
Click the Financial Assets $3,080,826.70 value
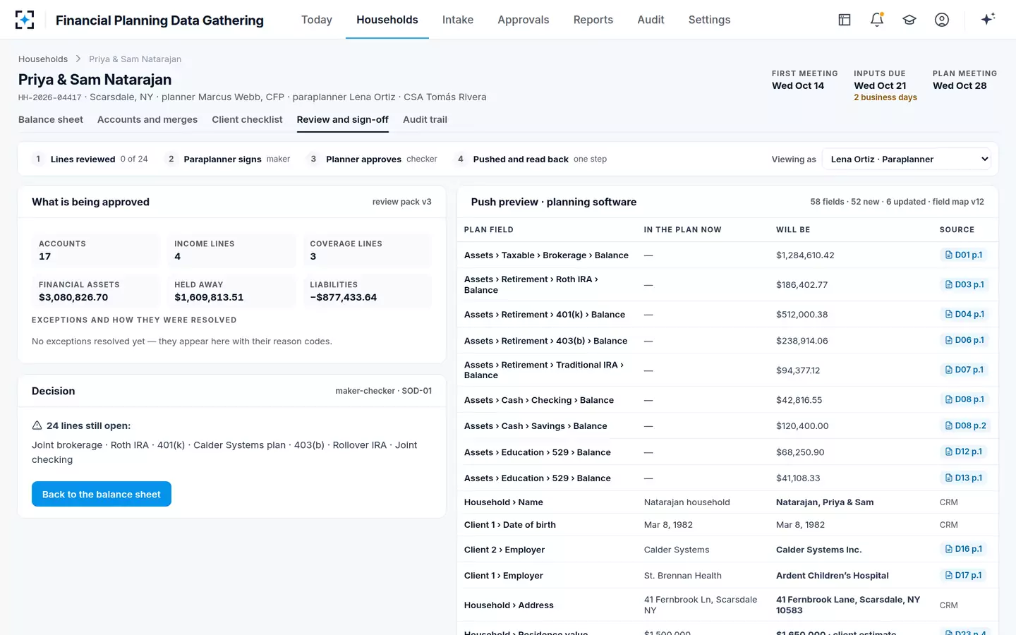pos(73,297)
